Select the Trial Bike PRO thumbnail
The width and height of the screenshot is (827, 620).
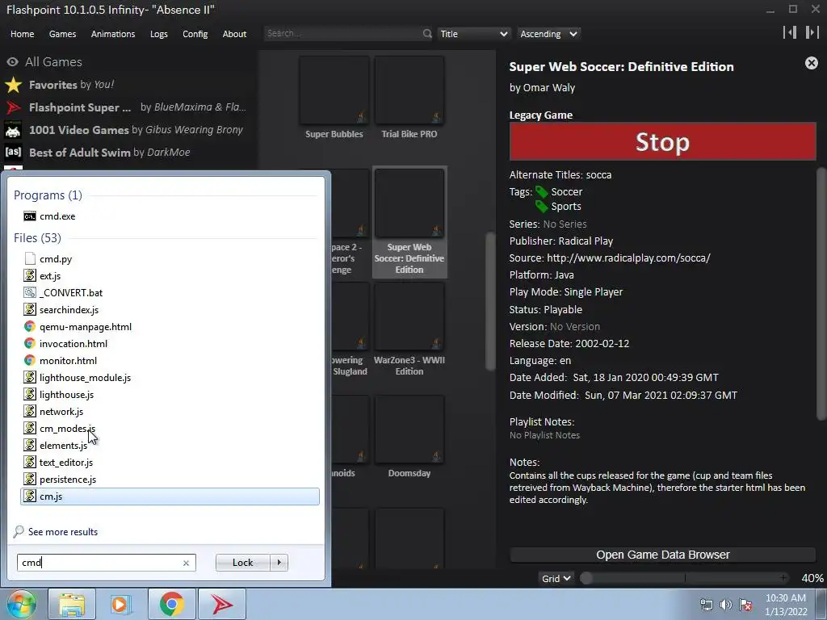tap(409, 90)
